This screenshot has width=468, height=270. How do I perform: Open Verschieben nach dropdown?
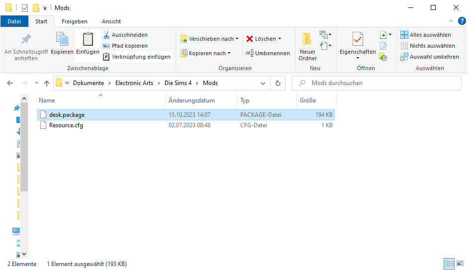[x=209, y=39]
